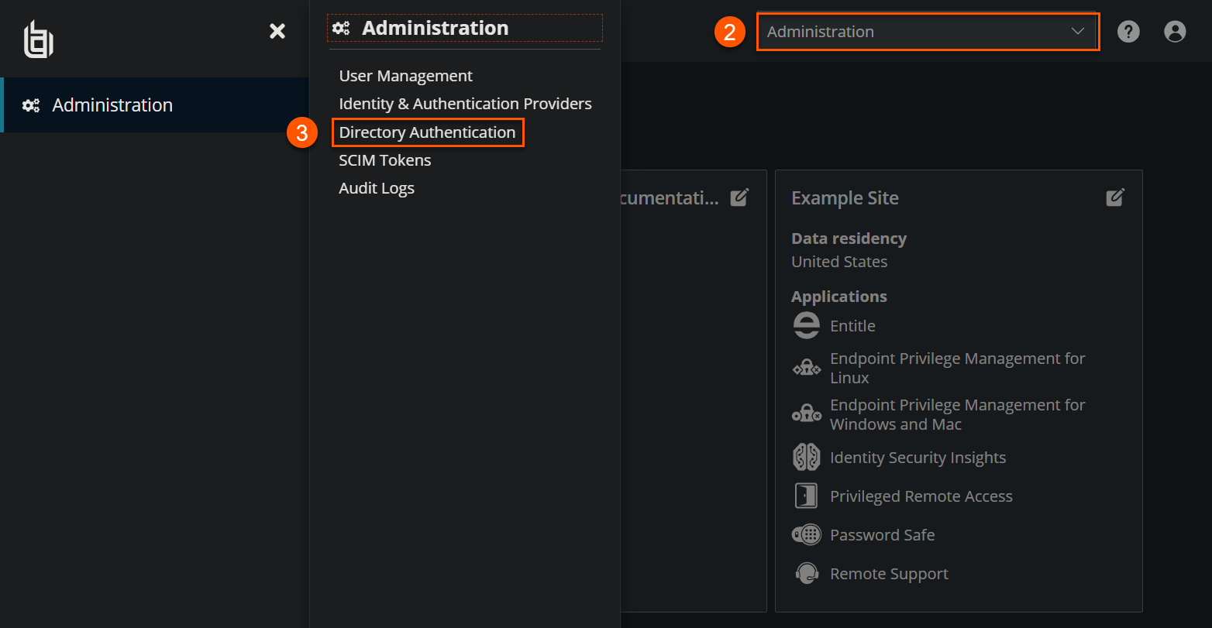Image resolution: width=1212 pixels, height=628 pixels.
Task: Open Directory Authentication
Action: pos(427,132)
